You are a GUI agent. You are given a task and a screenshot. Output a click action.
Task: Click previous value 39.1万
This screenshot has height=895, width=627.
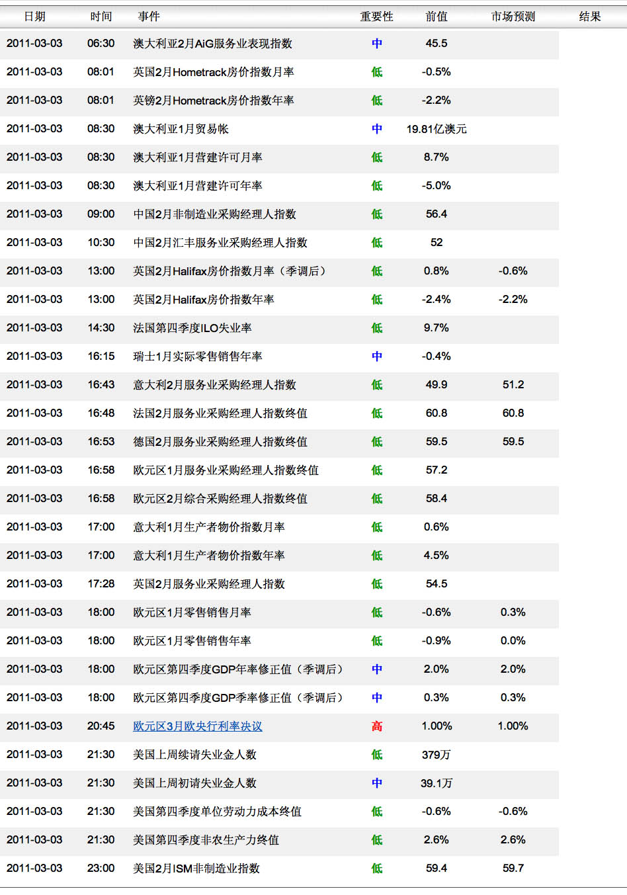click(437, 783)
